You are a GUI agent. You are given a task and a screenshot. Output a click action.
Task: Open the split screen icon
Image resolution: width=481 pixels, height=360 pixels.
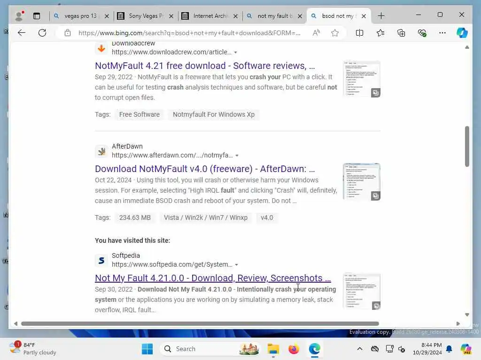(359, 33)
